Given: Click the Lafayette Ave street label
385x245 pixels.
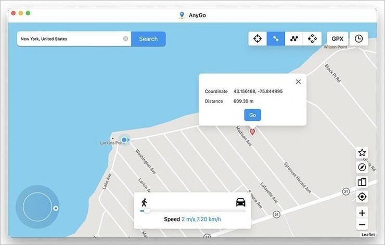Looking at the screenshot, I should [269, 192].
